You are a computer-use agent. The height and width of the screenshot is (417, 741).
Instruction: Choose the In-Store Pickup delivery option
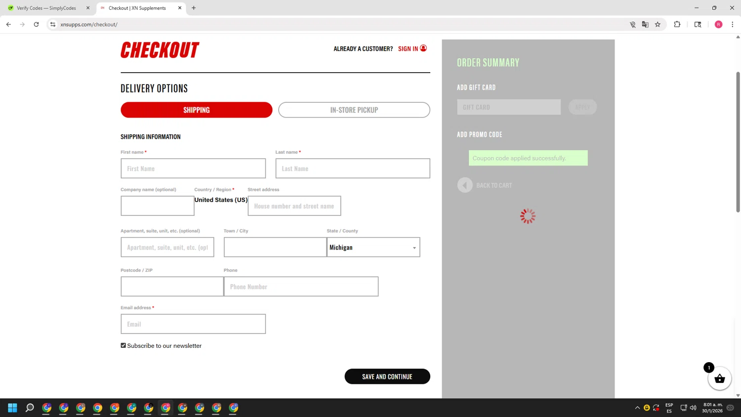point(354,110)
